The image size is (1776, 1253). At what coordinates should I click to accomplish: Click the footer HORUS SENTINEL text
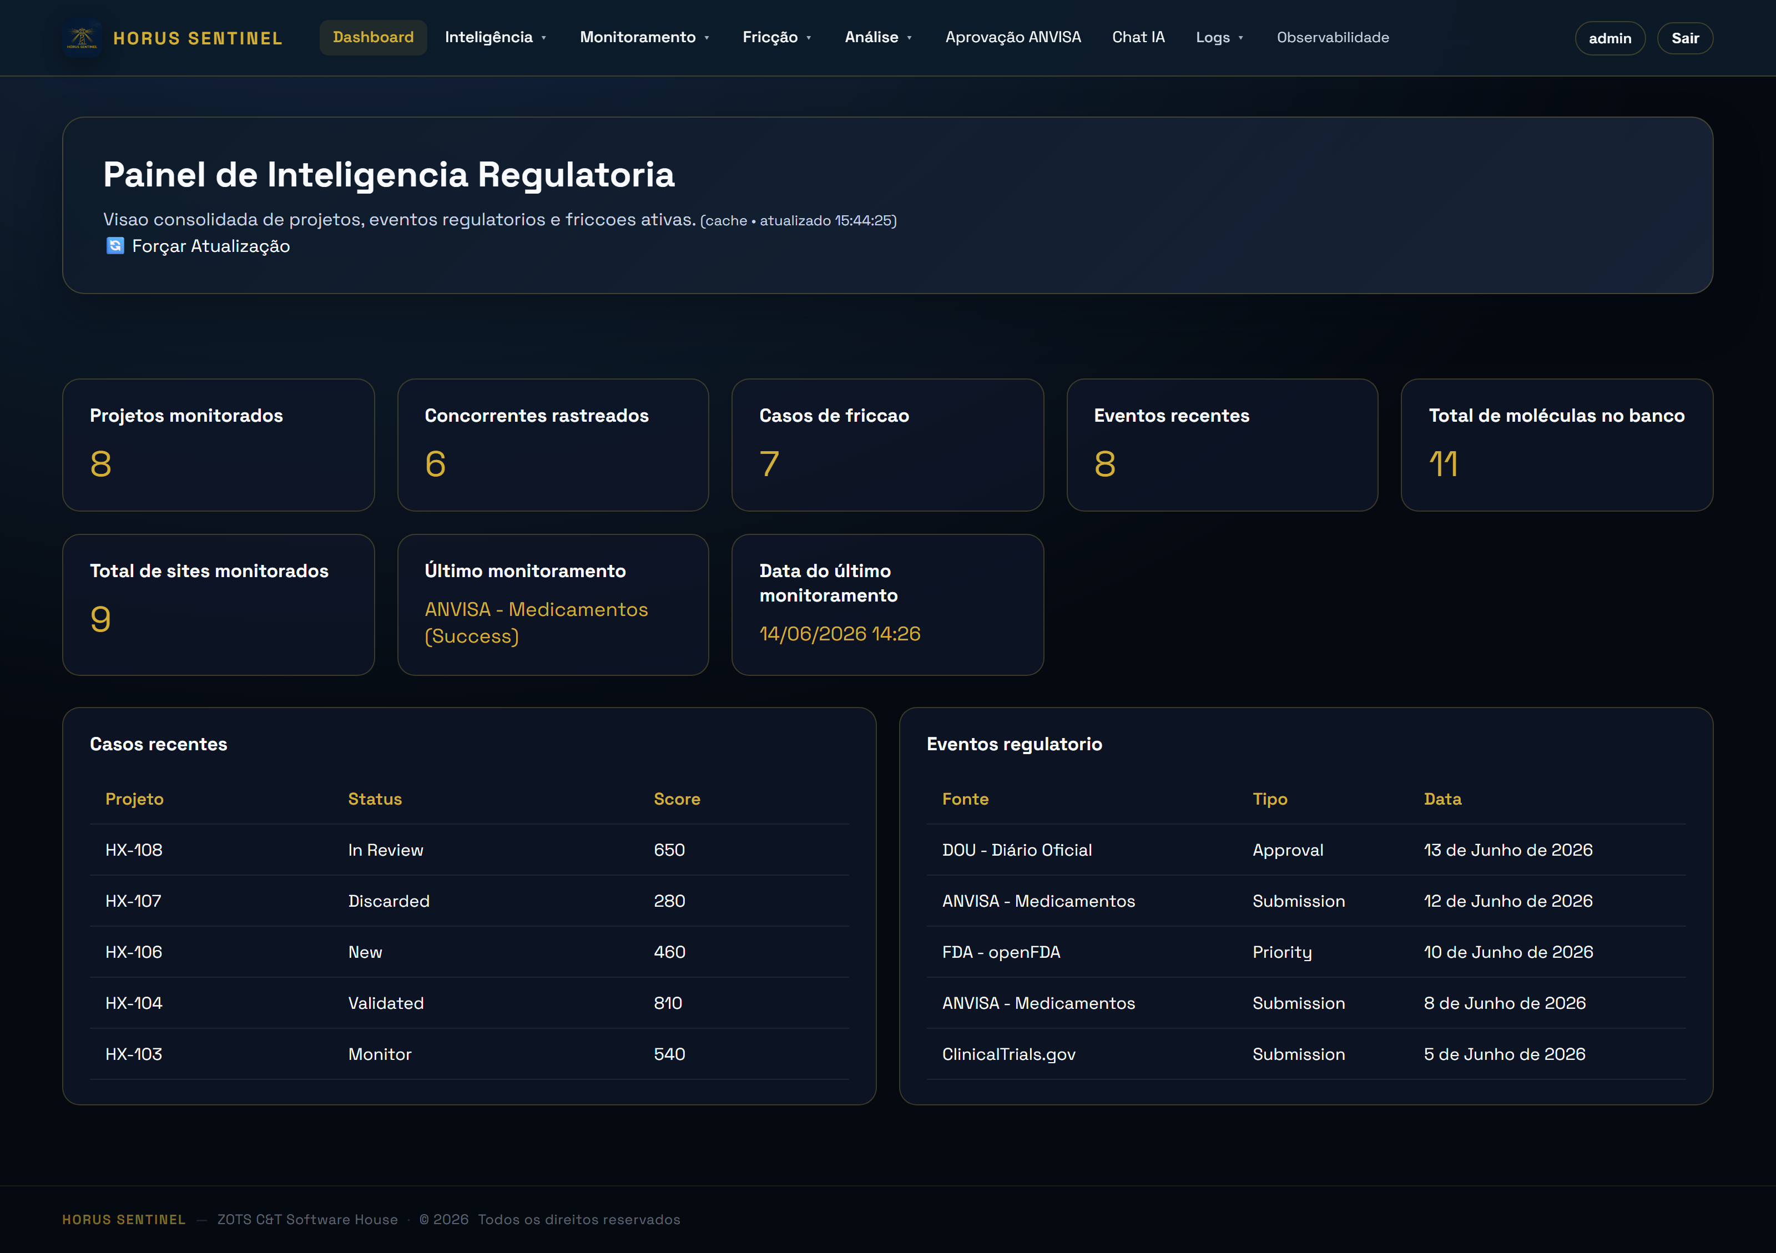[x=124, y=1220]
